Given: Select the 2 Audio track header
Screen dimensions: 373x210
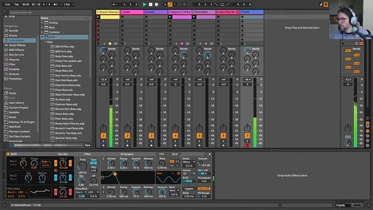Looking at the screenshot, I should (132, 12).
